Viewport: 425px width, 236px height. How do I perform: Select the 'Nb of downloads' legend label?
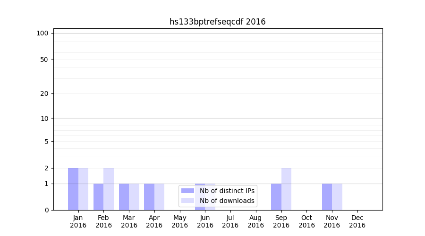pyautogui.click(x=227, y=201)
